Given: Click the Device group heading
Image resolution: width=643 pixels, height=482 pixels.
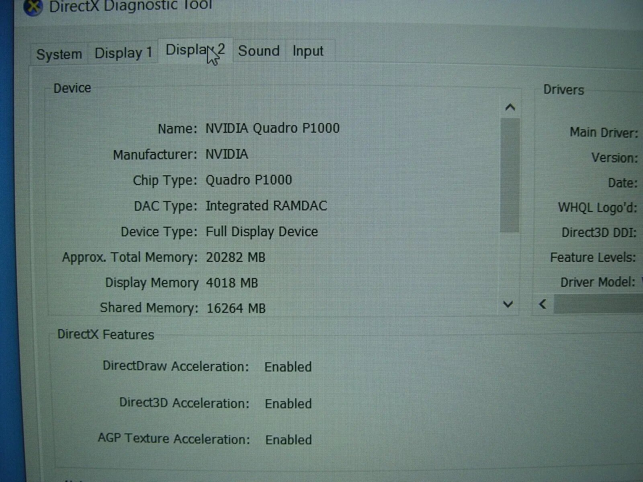Looking at the screenshot, I should pos(72,88).
